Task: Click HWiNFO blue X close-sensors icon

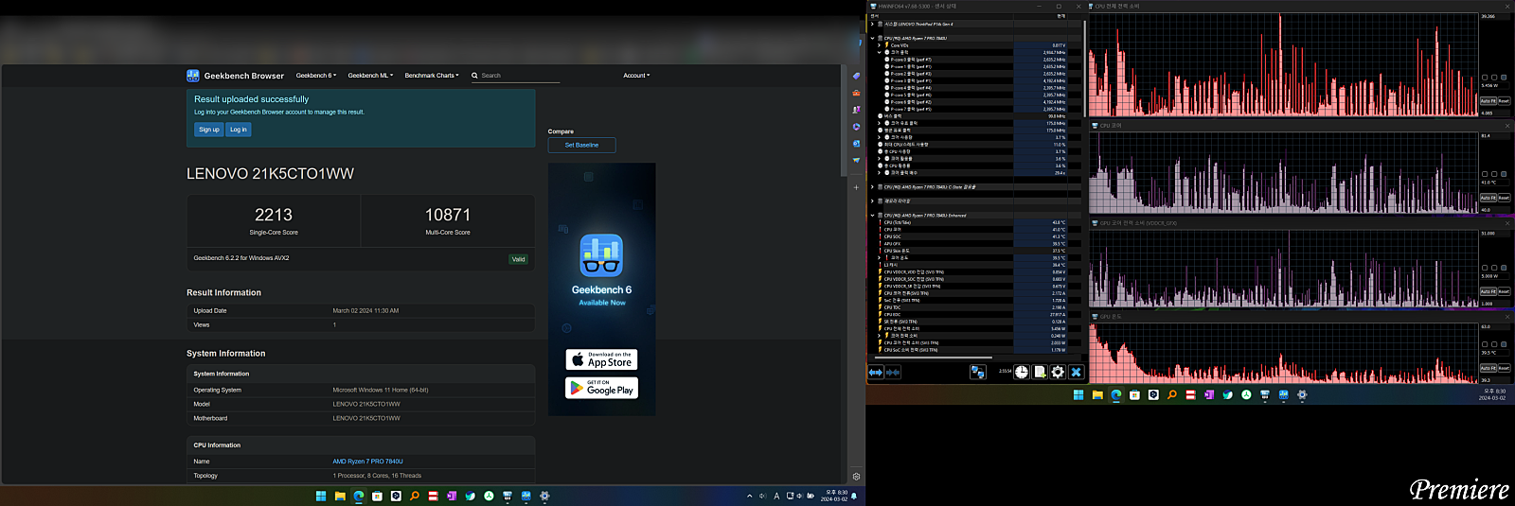Action: click(x=1076, y=373)
